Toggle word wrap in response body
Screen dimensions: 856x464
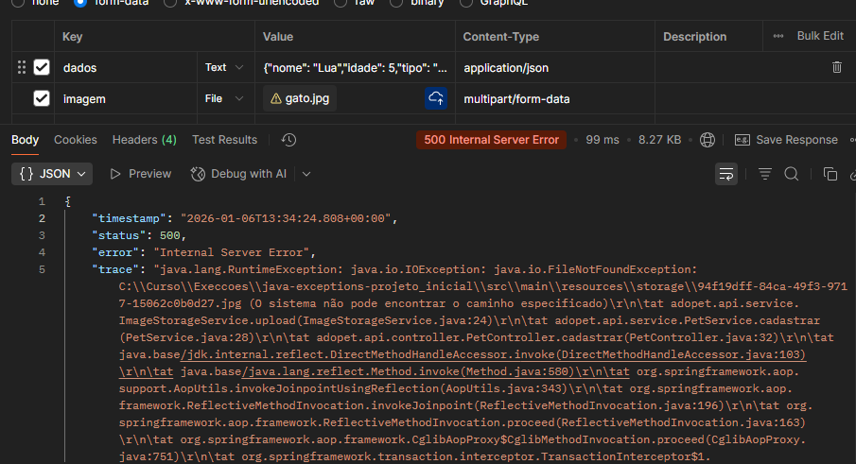[x=726, y=174]
